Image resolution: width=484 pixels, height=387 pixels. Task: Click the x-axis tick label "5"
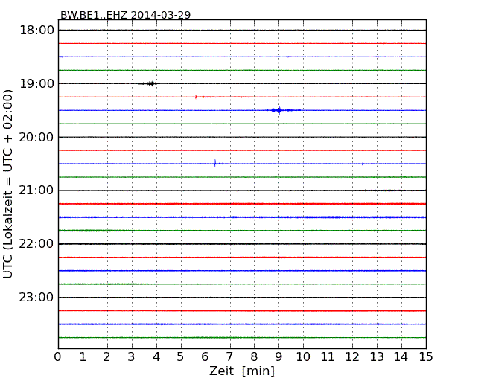pos(181,356)
